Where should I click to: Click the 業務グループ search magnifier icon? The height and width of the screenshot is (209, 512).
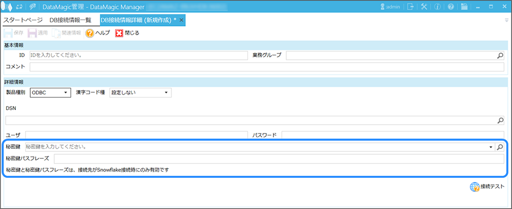(500, 56)
